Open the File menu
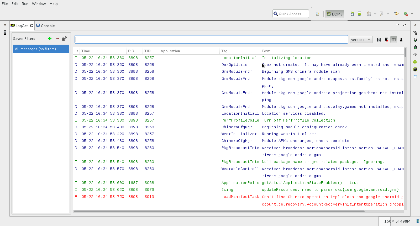Viewport: 420px width, 226px height. [5, 4]
